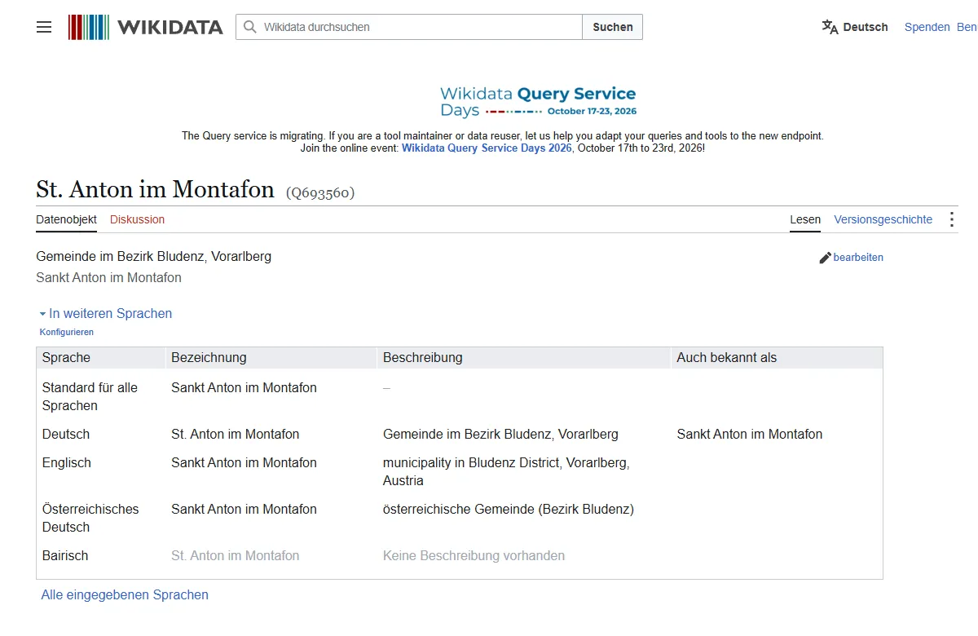
Task: Click the pencil edit icon
Action: [825, 258]
